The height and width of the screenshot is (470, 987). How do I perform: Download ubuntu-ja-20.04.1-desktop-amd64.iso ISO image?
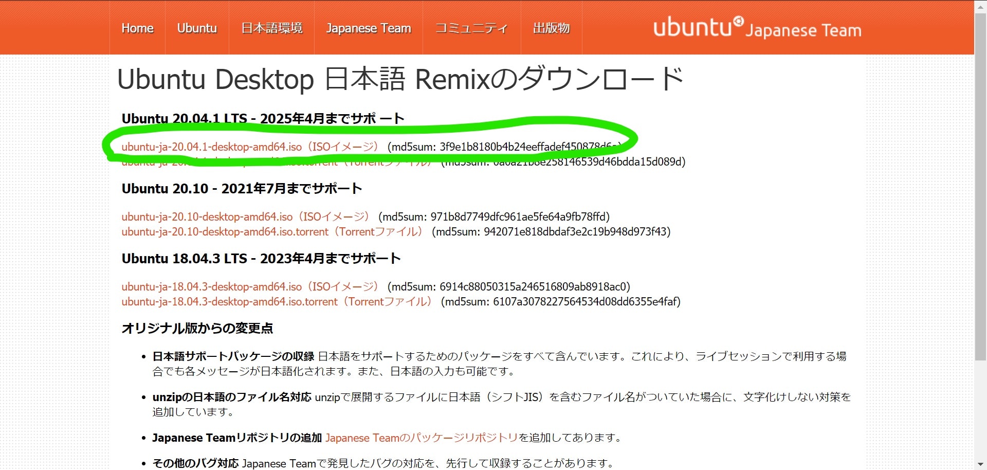(x=250, y=147)
